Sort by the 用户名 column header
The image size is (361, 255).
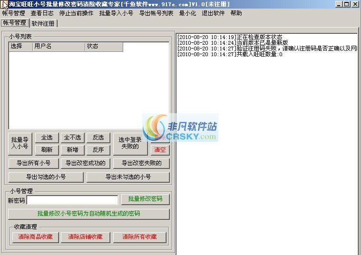tap(59, 46)
